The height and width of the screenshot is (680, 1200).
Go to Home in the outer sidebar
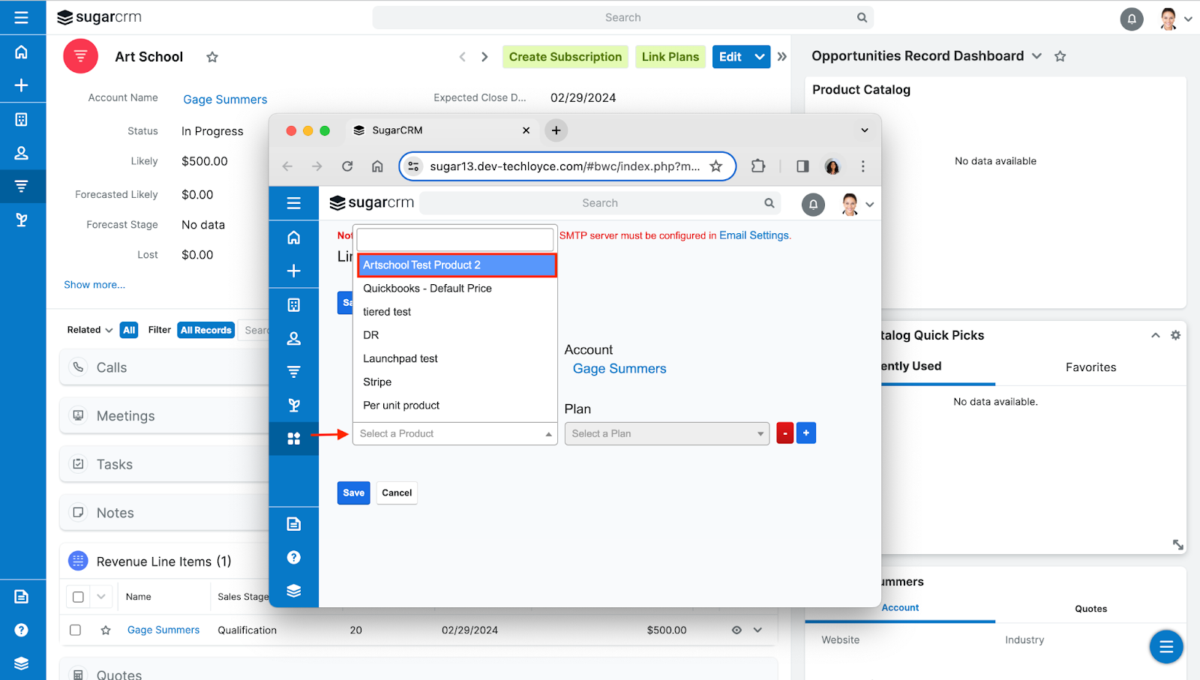pos(21,52)
